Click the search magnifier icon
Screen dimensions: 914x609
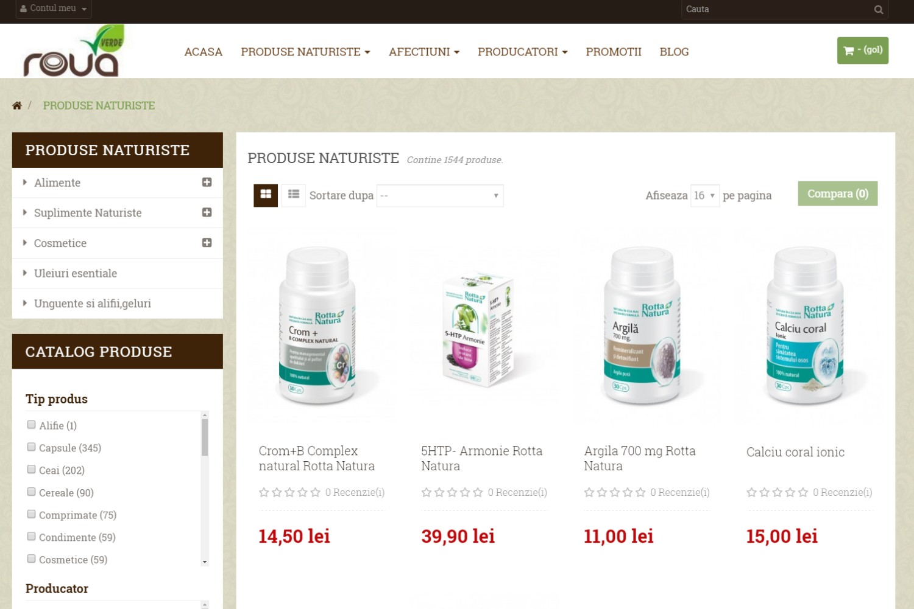(878, 9)
